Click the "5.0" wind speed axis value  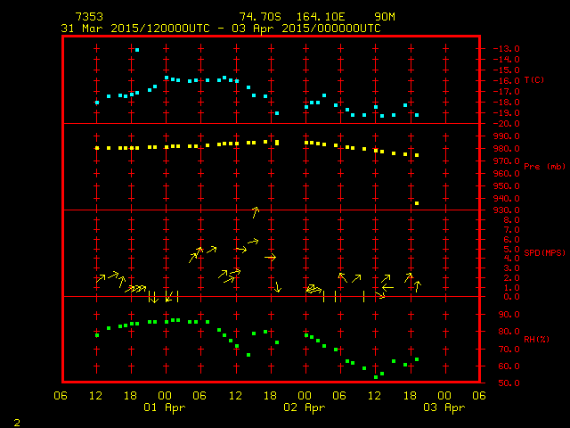click(511, 250)
